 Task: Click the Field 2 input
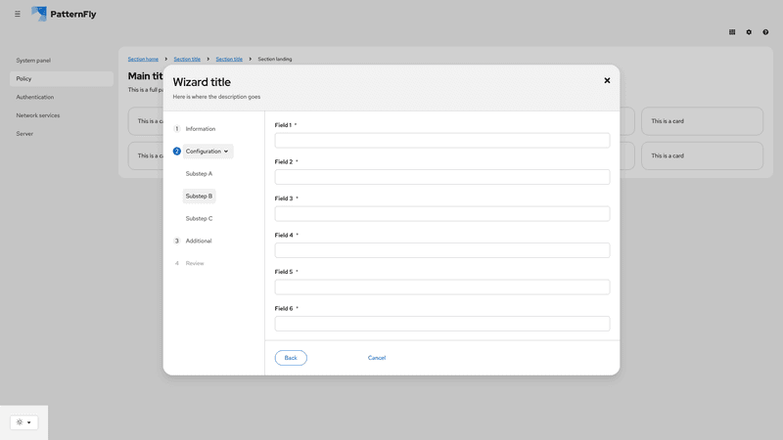(442, 177)
